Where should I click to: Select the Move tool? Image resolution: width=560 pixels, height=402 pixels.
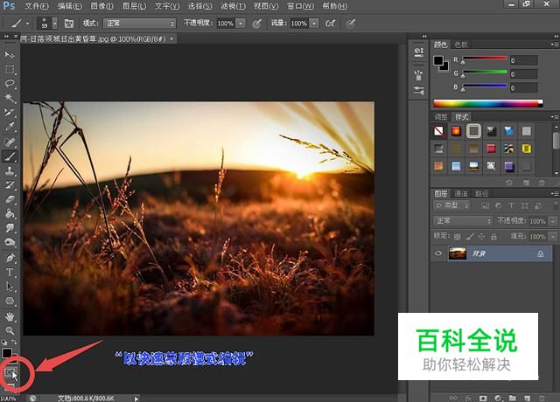pos(10,54)
